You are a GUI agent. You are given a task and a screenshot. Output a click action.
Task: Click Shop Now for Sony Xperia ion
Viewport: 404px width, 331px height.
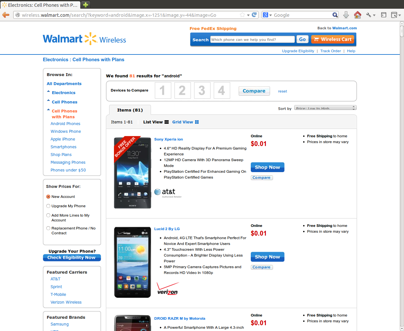point(267,167)
